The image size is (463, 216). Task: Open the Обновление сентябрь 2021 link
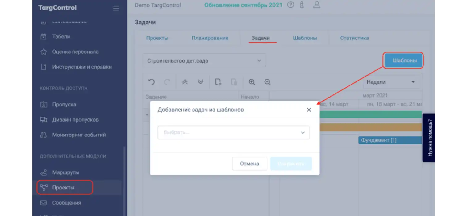[x=244, y=5]
